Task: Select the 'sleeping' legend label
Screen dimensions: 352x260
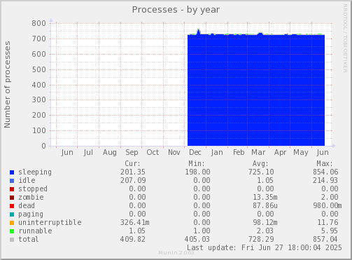Action: tap(35, 172)
